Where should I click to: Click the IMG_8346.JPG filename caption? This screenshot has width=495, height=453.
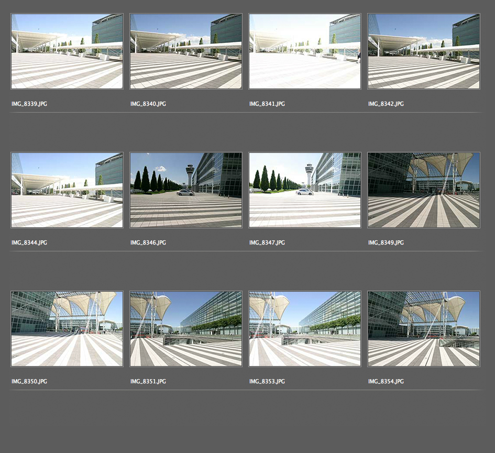click(x=148, y=243)
